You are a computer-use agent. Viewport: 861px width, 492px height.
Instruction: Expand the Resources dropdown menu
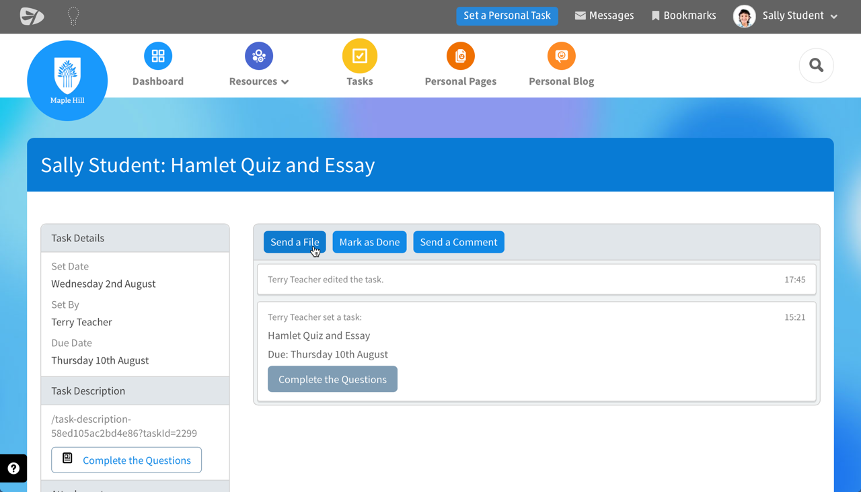click(259, 81)
